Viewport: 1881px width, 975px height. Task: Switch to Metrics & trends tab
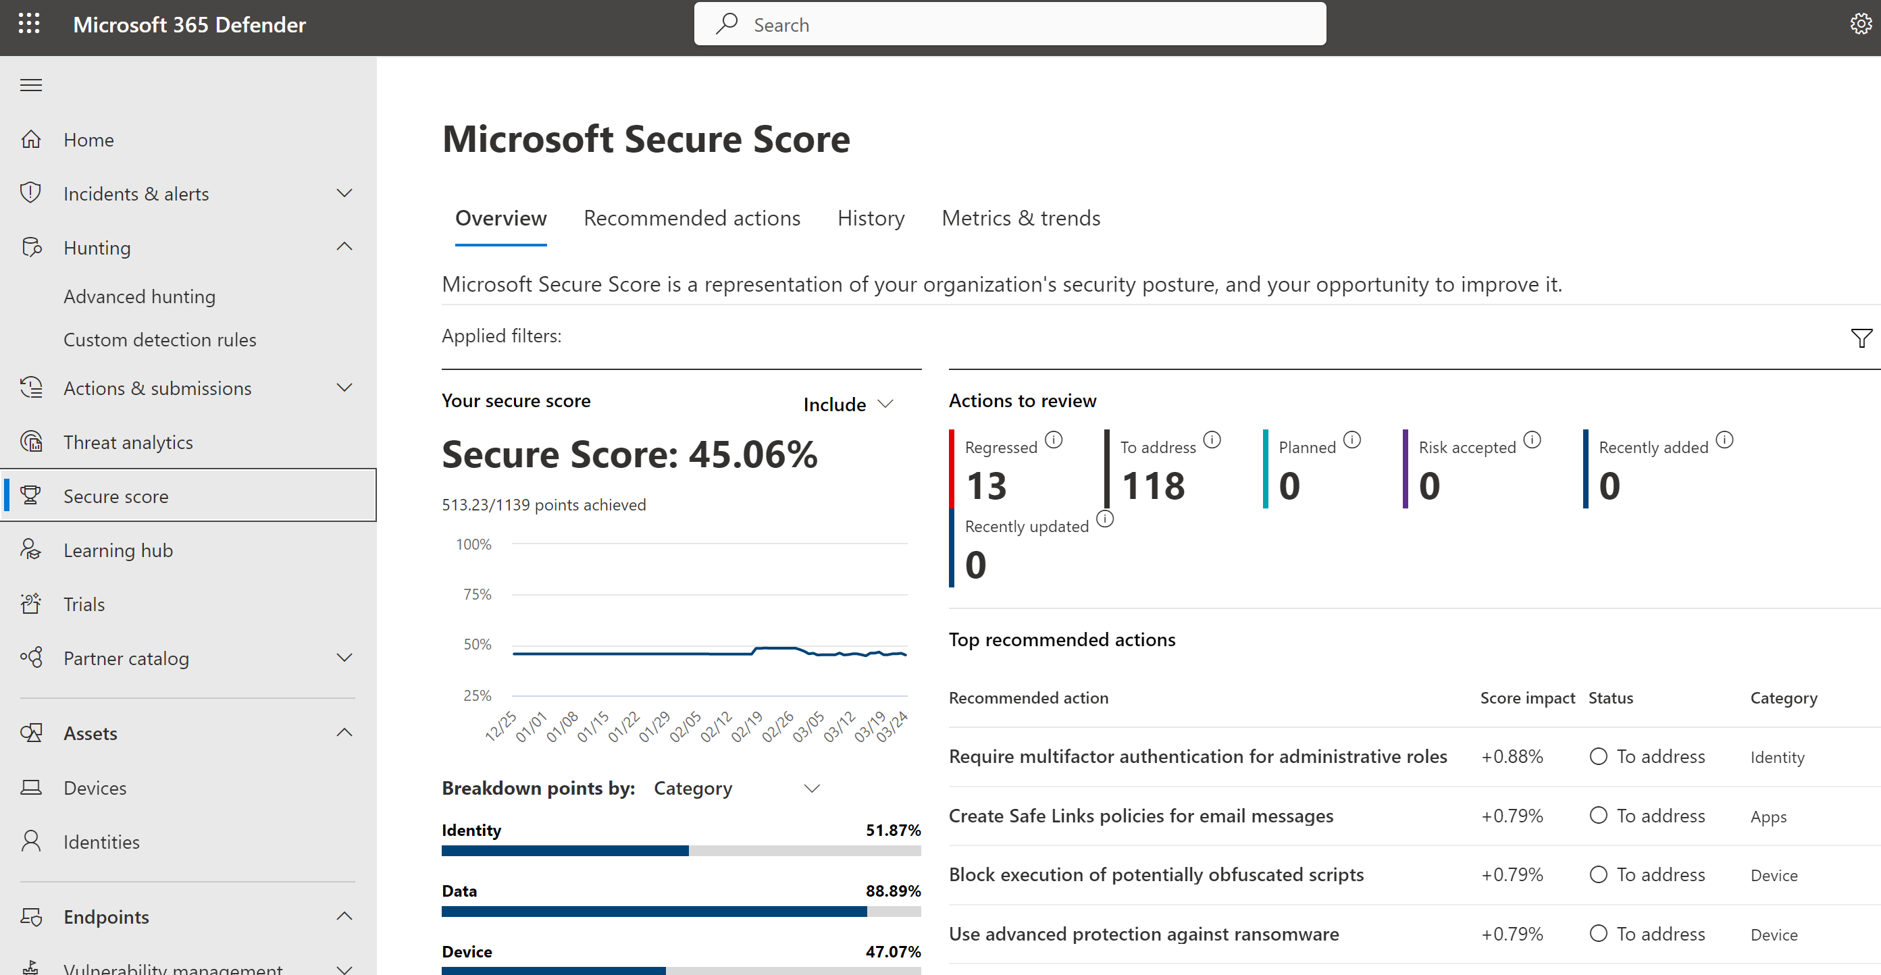click(1020, 218)
